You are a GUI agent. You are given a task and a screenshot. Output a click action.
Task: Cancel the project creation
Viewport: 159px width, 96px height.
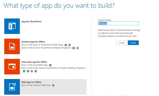tap(122, 43)
